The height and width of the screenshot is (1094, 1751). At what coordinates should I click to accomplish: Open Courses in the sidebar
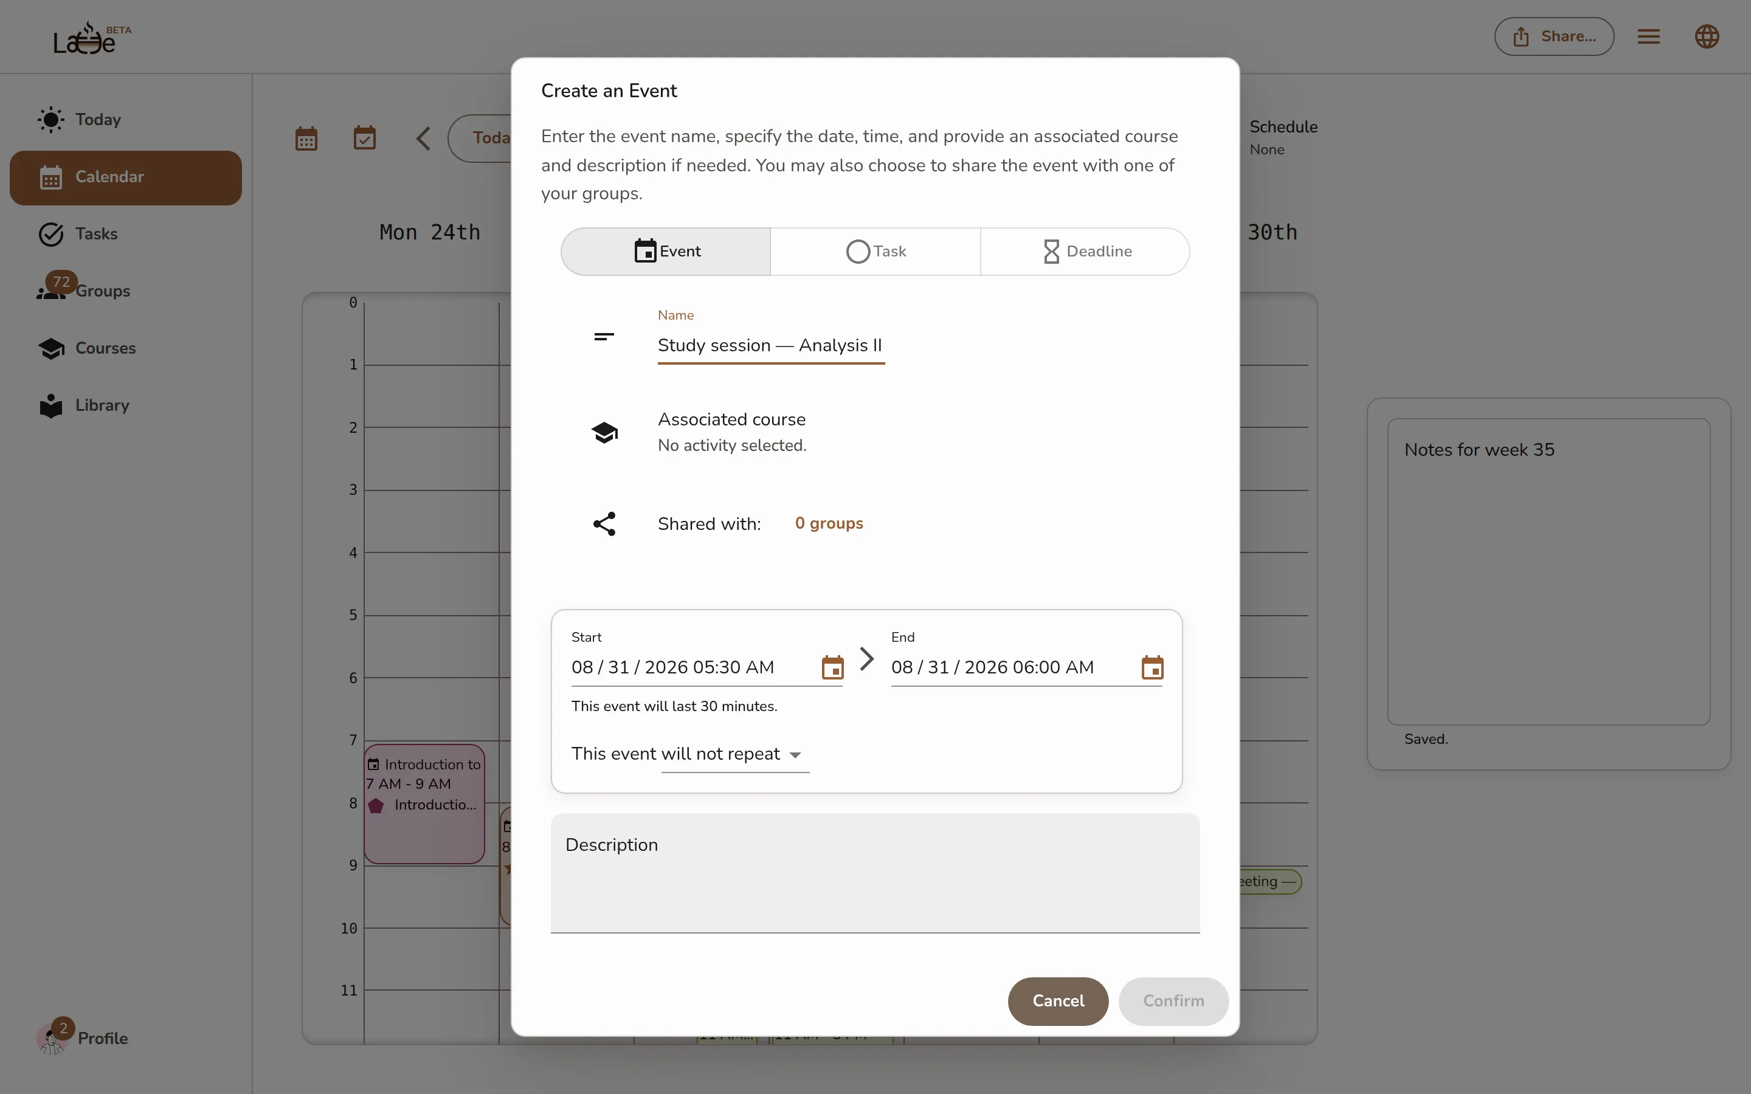tap(125, 348)
